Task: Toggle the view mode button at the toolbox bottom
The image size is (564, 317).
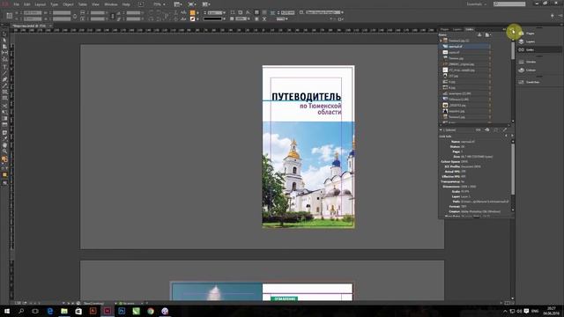Action: click(4, 183)
